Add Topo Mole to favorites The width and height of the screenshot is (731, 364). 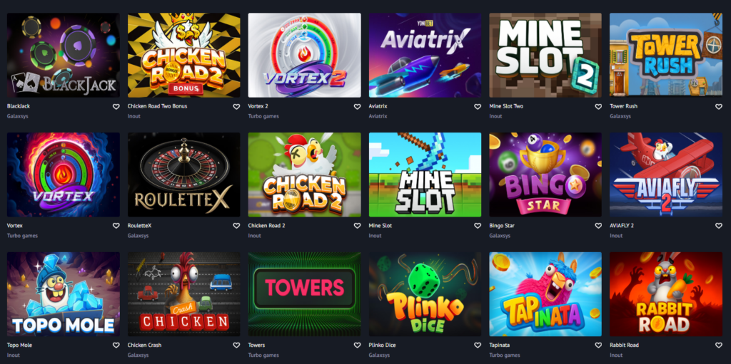pyautogui.click(x=116, y=345)
